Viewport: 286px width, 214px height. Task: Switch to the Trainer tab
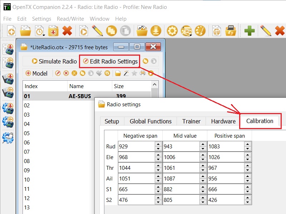191,121
